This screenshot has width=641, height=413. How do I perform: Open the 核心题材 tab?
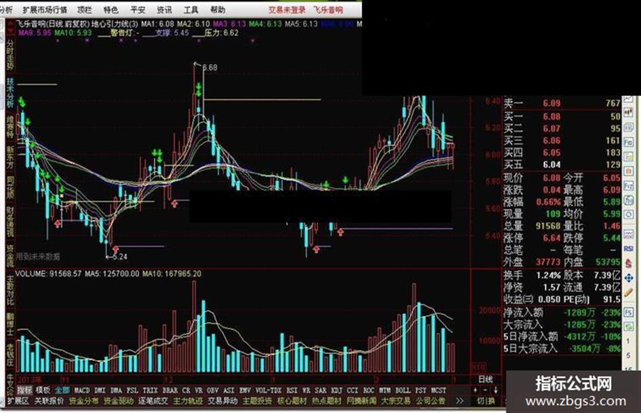point(292,401)
